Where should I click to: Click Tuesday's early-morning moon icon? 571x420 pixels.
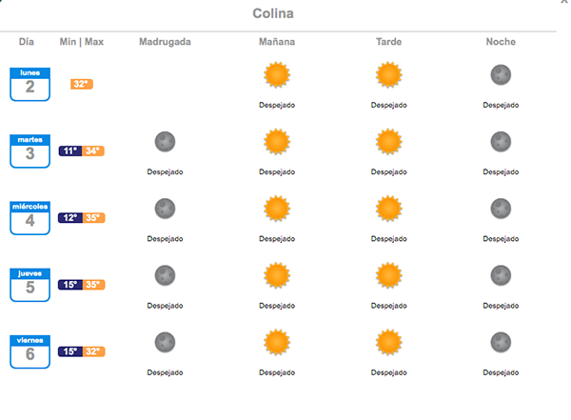click(165, 142)
